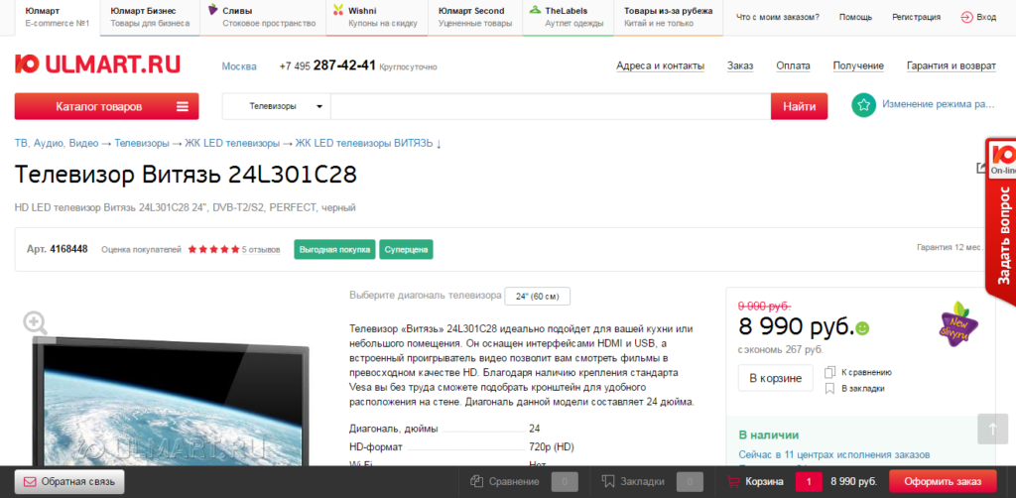Click the envelope icon in Обратная связь

(x=30, y=482)
